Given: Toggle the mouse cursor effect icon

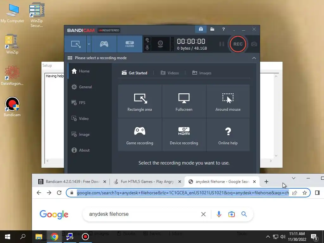Looking at the screenshot, I should pyautogui.click(x=147, y=40).
